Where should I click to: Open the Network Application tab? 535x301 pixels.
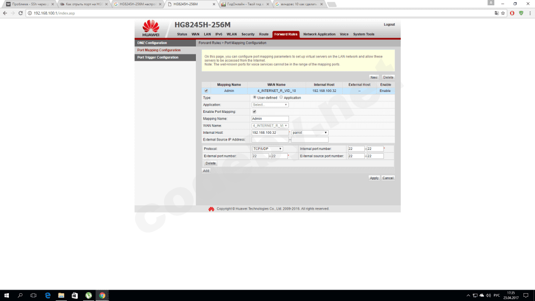tap(319, 34)
